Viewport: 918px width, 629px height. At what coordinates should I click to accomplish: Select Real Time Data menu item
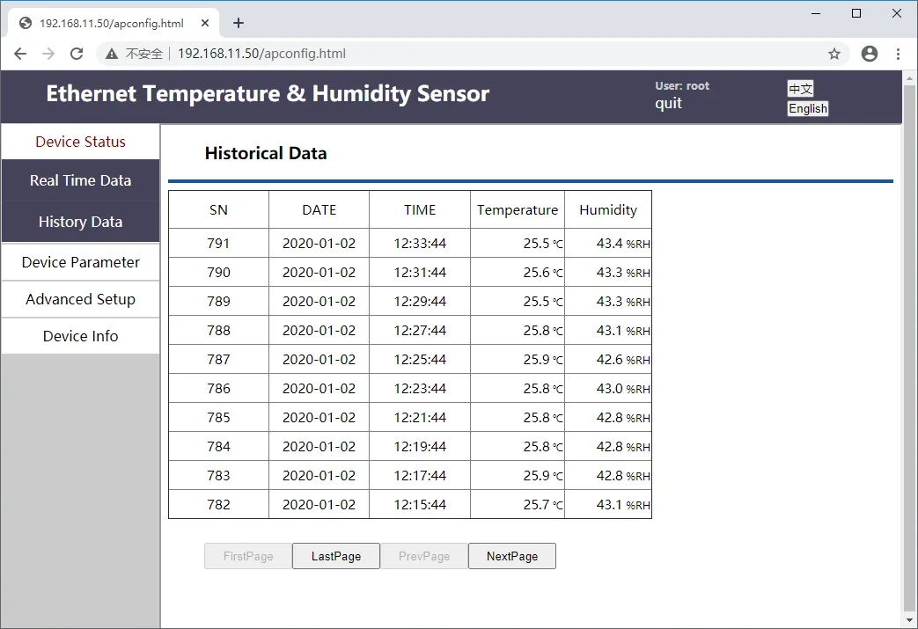[x=80, y=181]
